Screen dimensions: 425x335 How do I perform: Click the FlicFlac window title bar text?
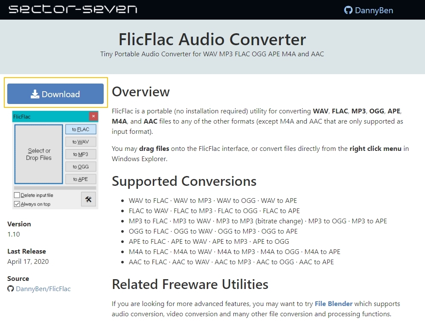coord(22,117)
